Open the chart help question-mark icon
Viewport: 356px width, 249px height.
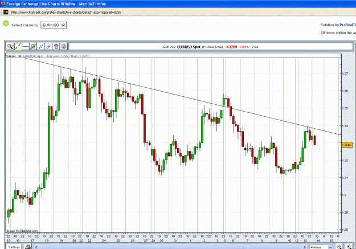click(64, 46)
